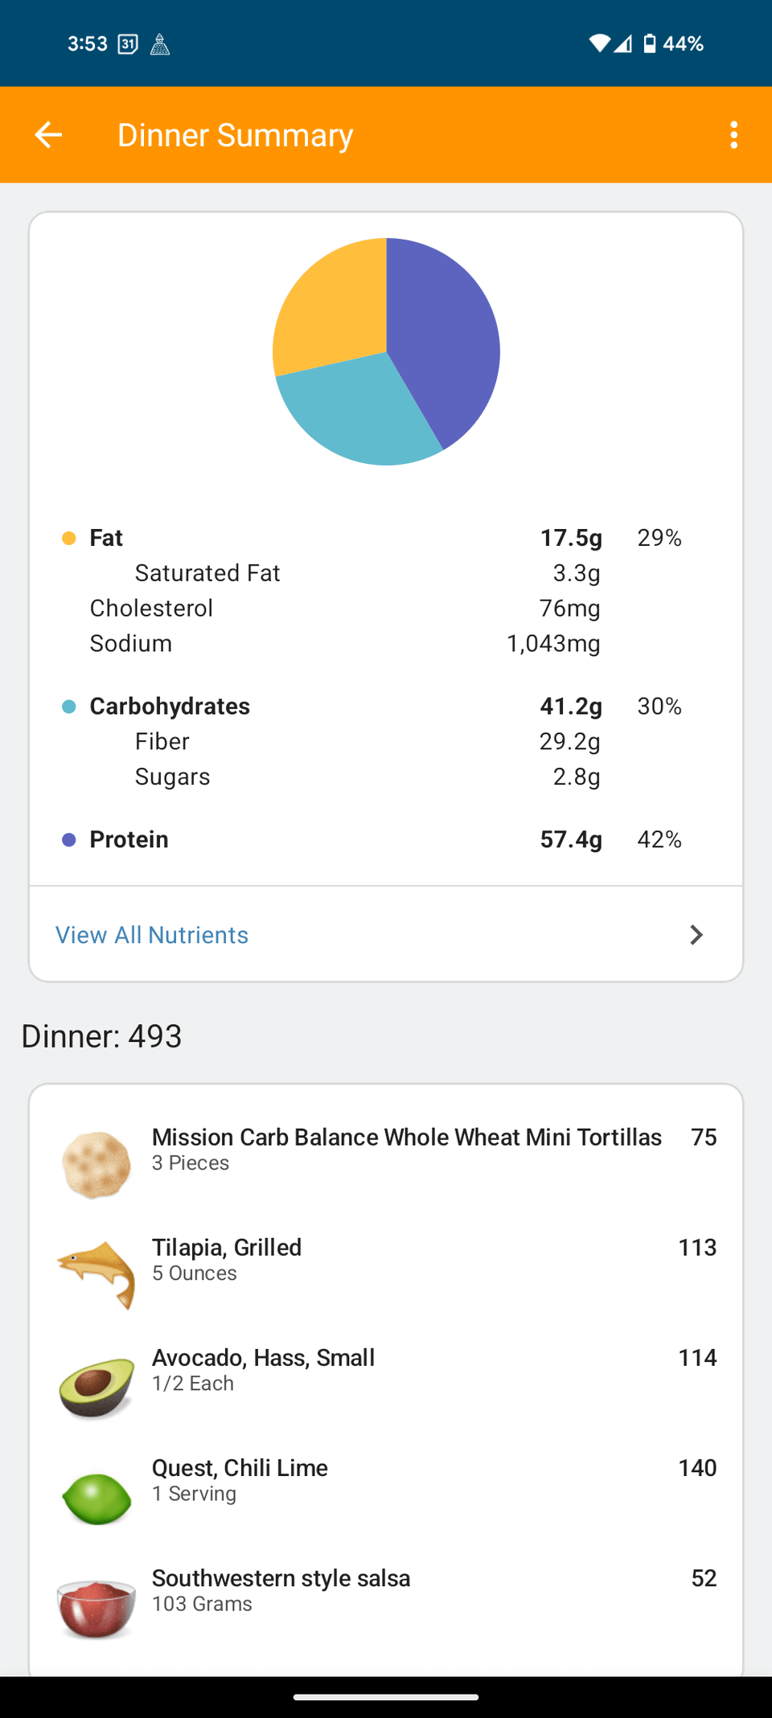Select the Carbohydrates teal legend dot
The image size is (772, 1718).
coord(69,707)
